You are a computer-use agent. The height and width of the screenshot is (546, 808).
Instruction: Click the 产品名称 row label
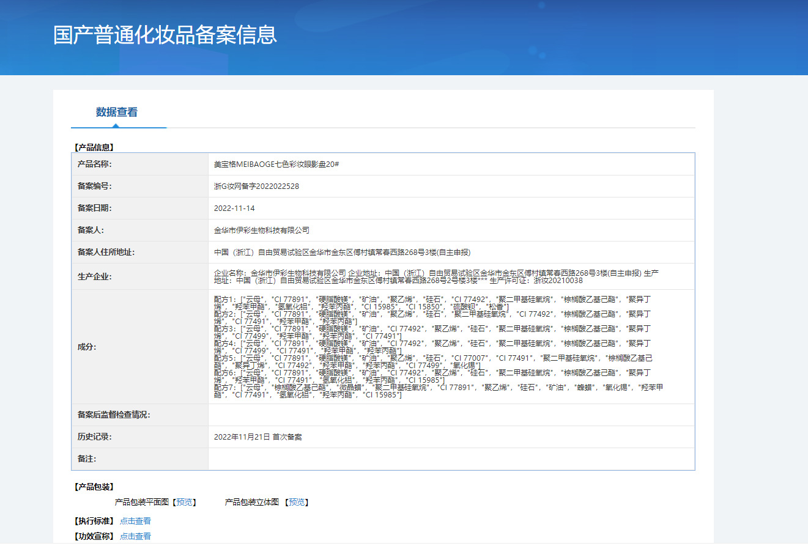[x=95, y=164]
